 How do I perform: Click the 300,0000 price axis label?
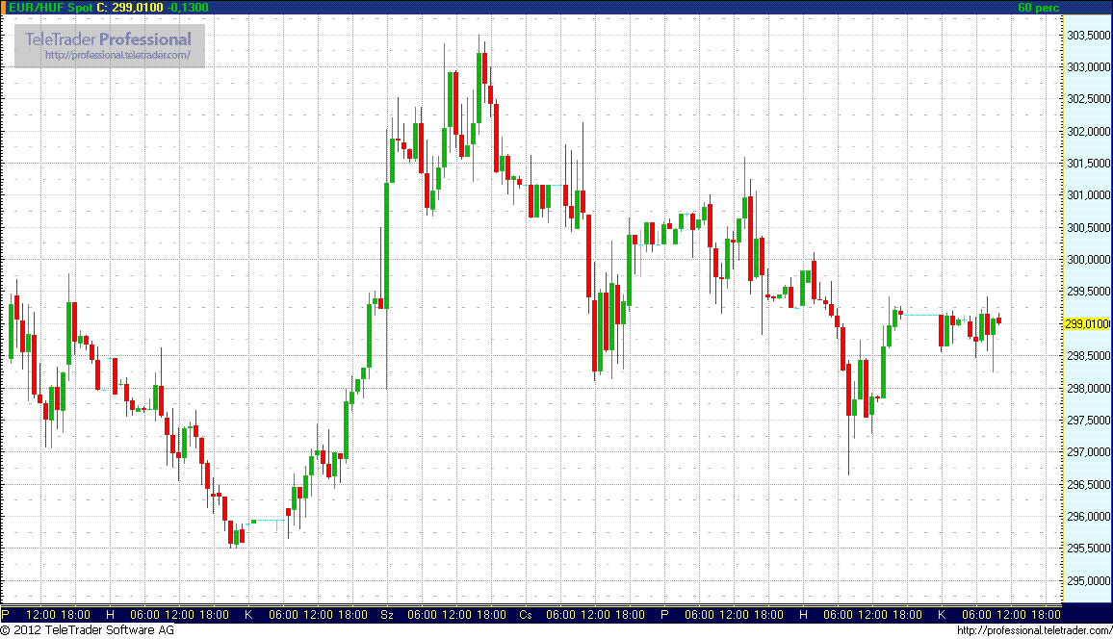(1089, 260)
